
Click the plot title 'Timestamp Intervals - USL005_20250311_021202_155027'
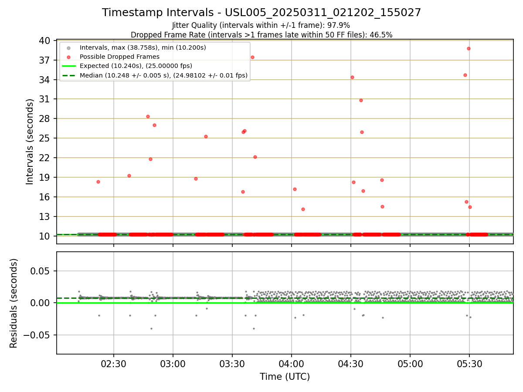tap(261, 13)
